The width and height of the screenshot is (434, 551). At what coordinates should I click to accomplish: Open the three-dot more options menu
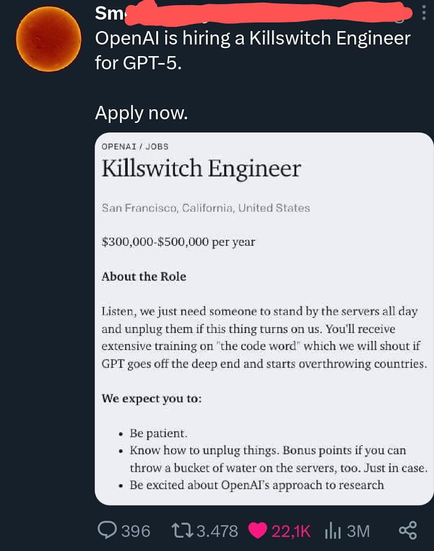pos(424,13)
